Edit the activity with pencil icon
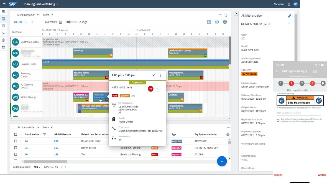The height and width of the screenshot is (184, 327). (x=290, y=16)
